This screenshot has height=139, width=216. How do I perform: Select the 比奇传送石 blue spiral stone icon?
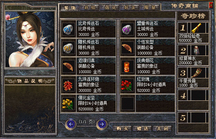pos(68,29)
